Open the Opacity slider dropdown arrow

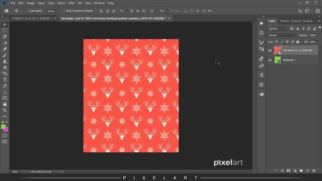coord(318,35)
